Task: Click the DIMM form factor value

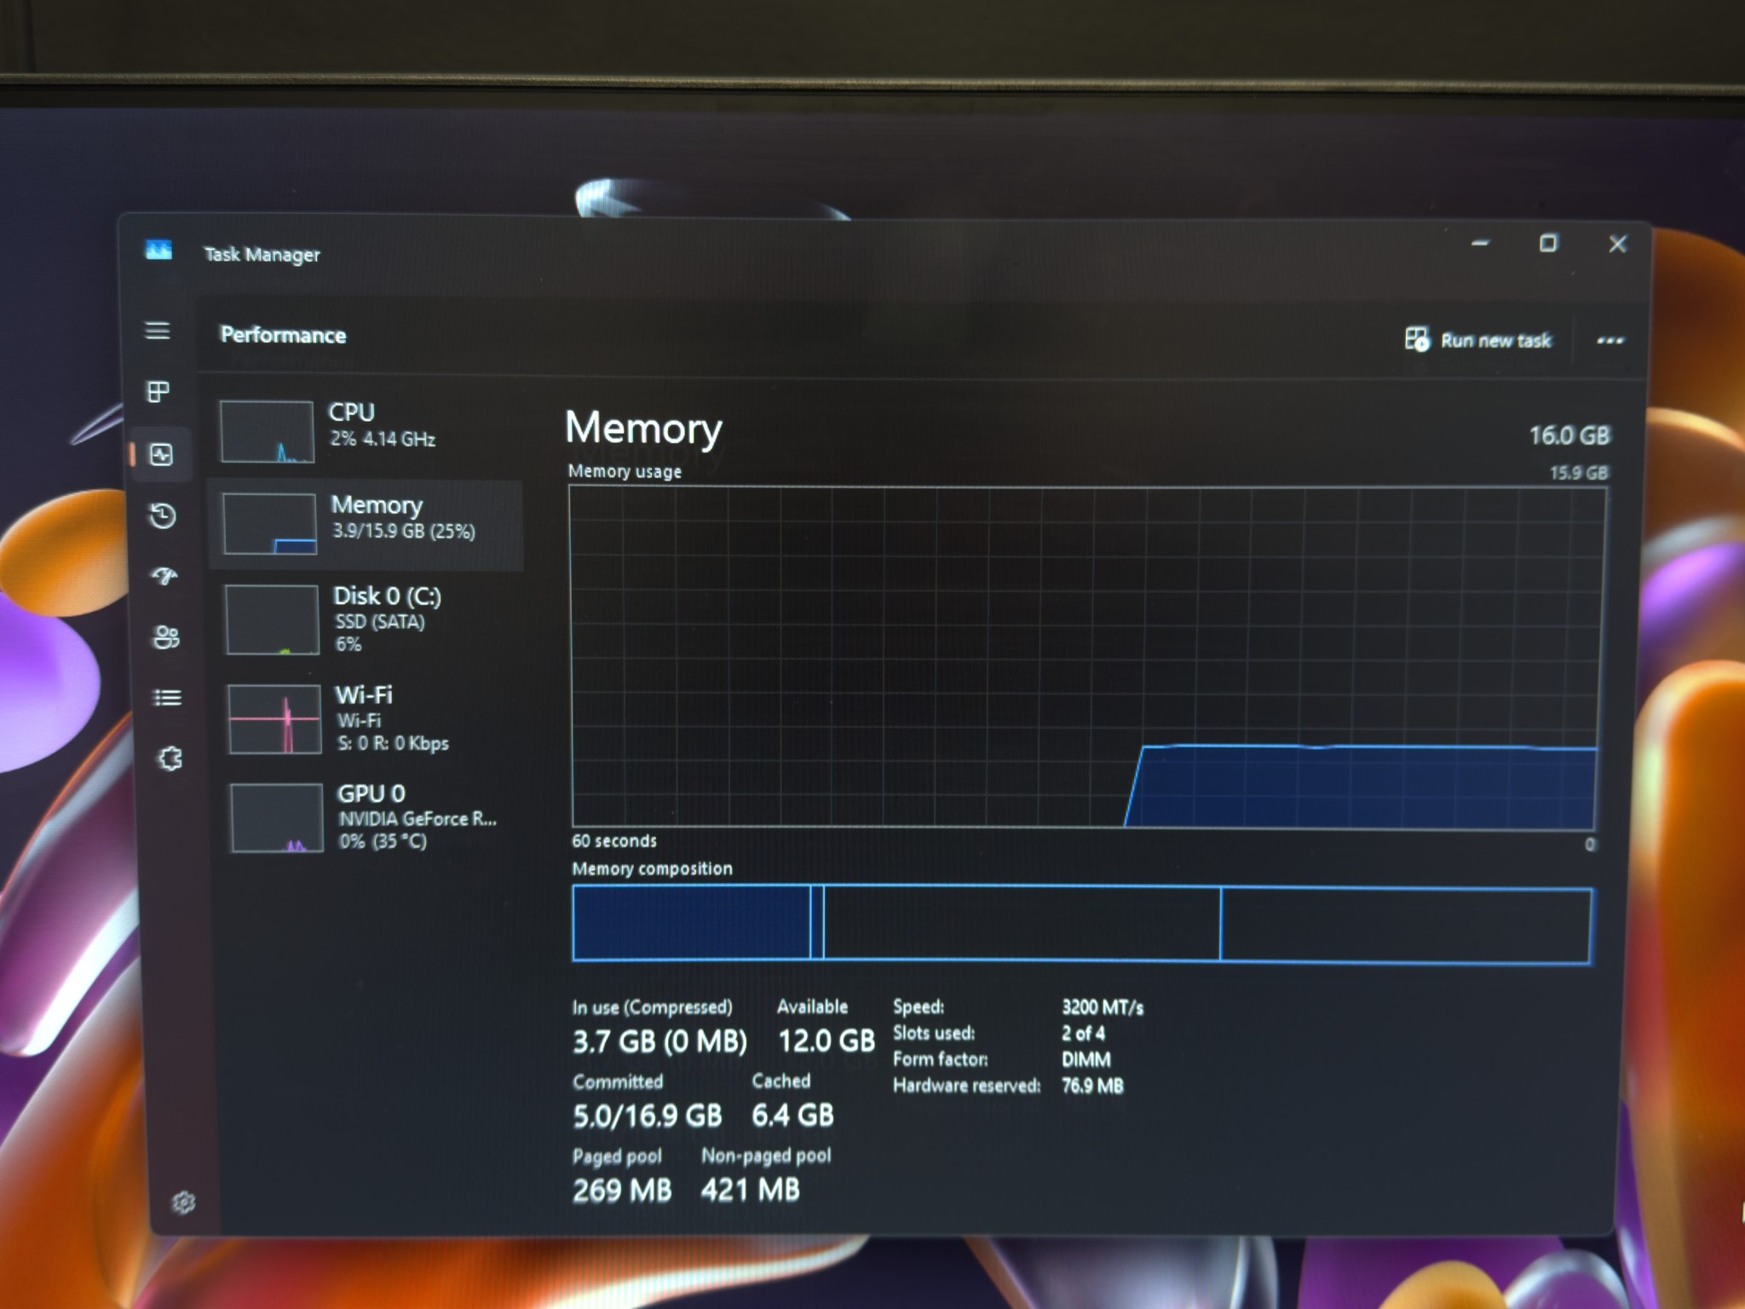Action: (1086, 1059)
